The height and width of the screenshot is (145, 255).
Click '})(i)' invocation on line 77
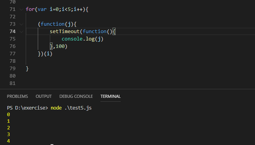tap(45, 54)
